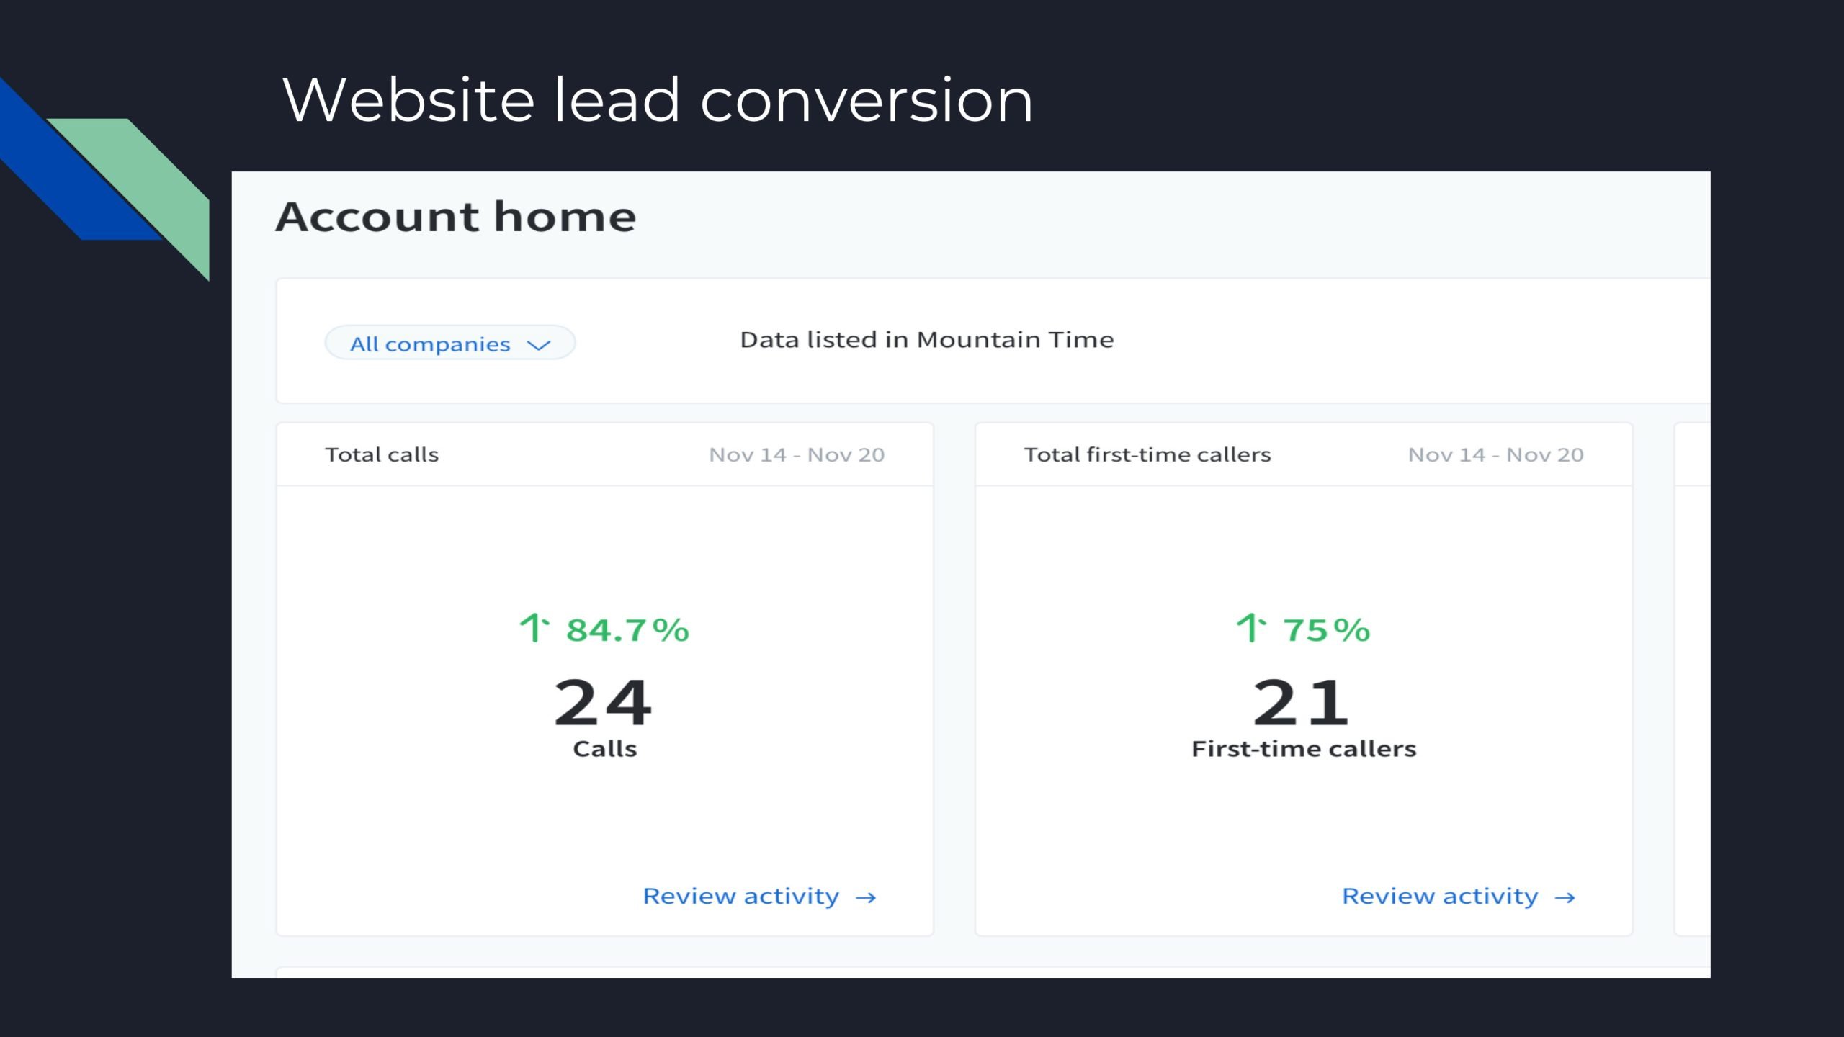
Task: Click arrow icon beside Total calls Review activity
Action: tap(866, 898)
